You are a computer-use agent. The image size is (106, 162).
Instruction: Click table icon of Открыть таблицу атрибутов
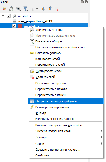[x=32, y=101]
